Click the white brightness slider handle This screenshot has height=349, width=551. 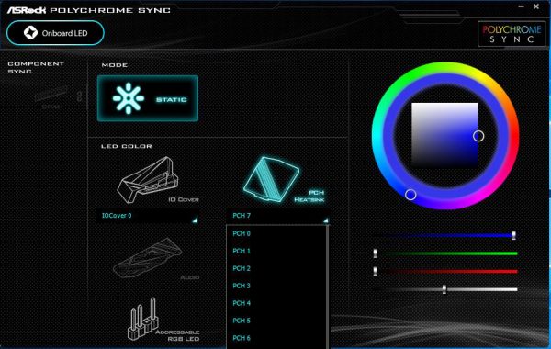(444, 289)
